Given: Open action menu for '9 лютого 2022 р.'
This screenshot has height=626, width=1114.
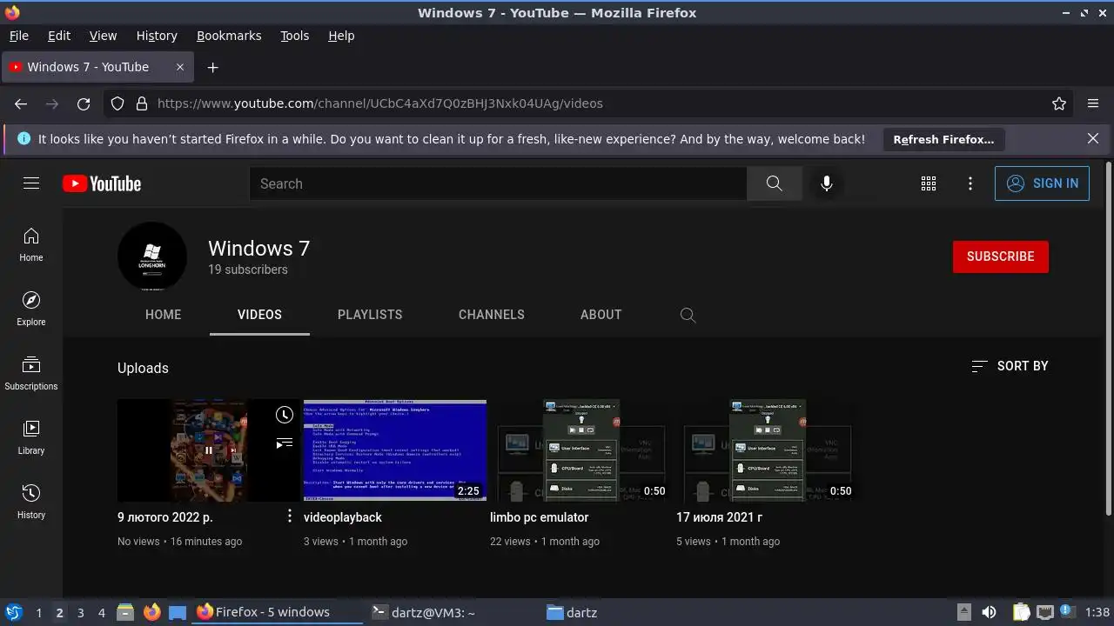Looking at the screenshot, I should (290, 516).
